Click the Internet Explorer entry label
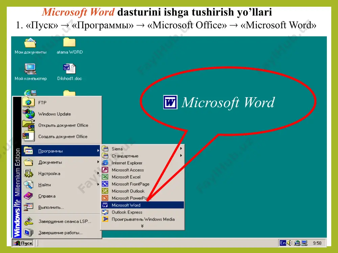 tap(127, 163)
